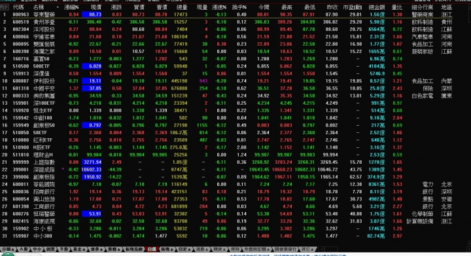
Task: Switch to the 國債預發行 tab
Action: 285,249
